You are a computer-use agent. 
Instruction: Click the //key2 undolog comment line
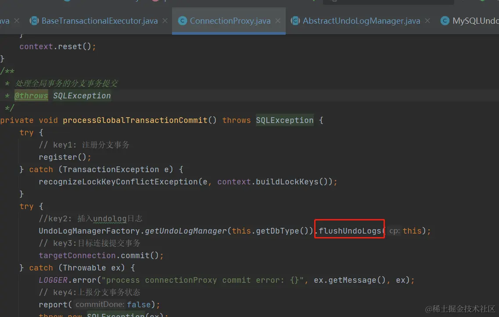(90, 219)
